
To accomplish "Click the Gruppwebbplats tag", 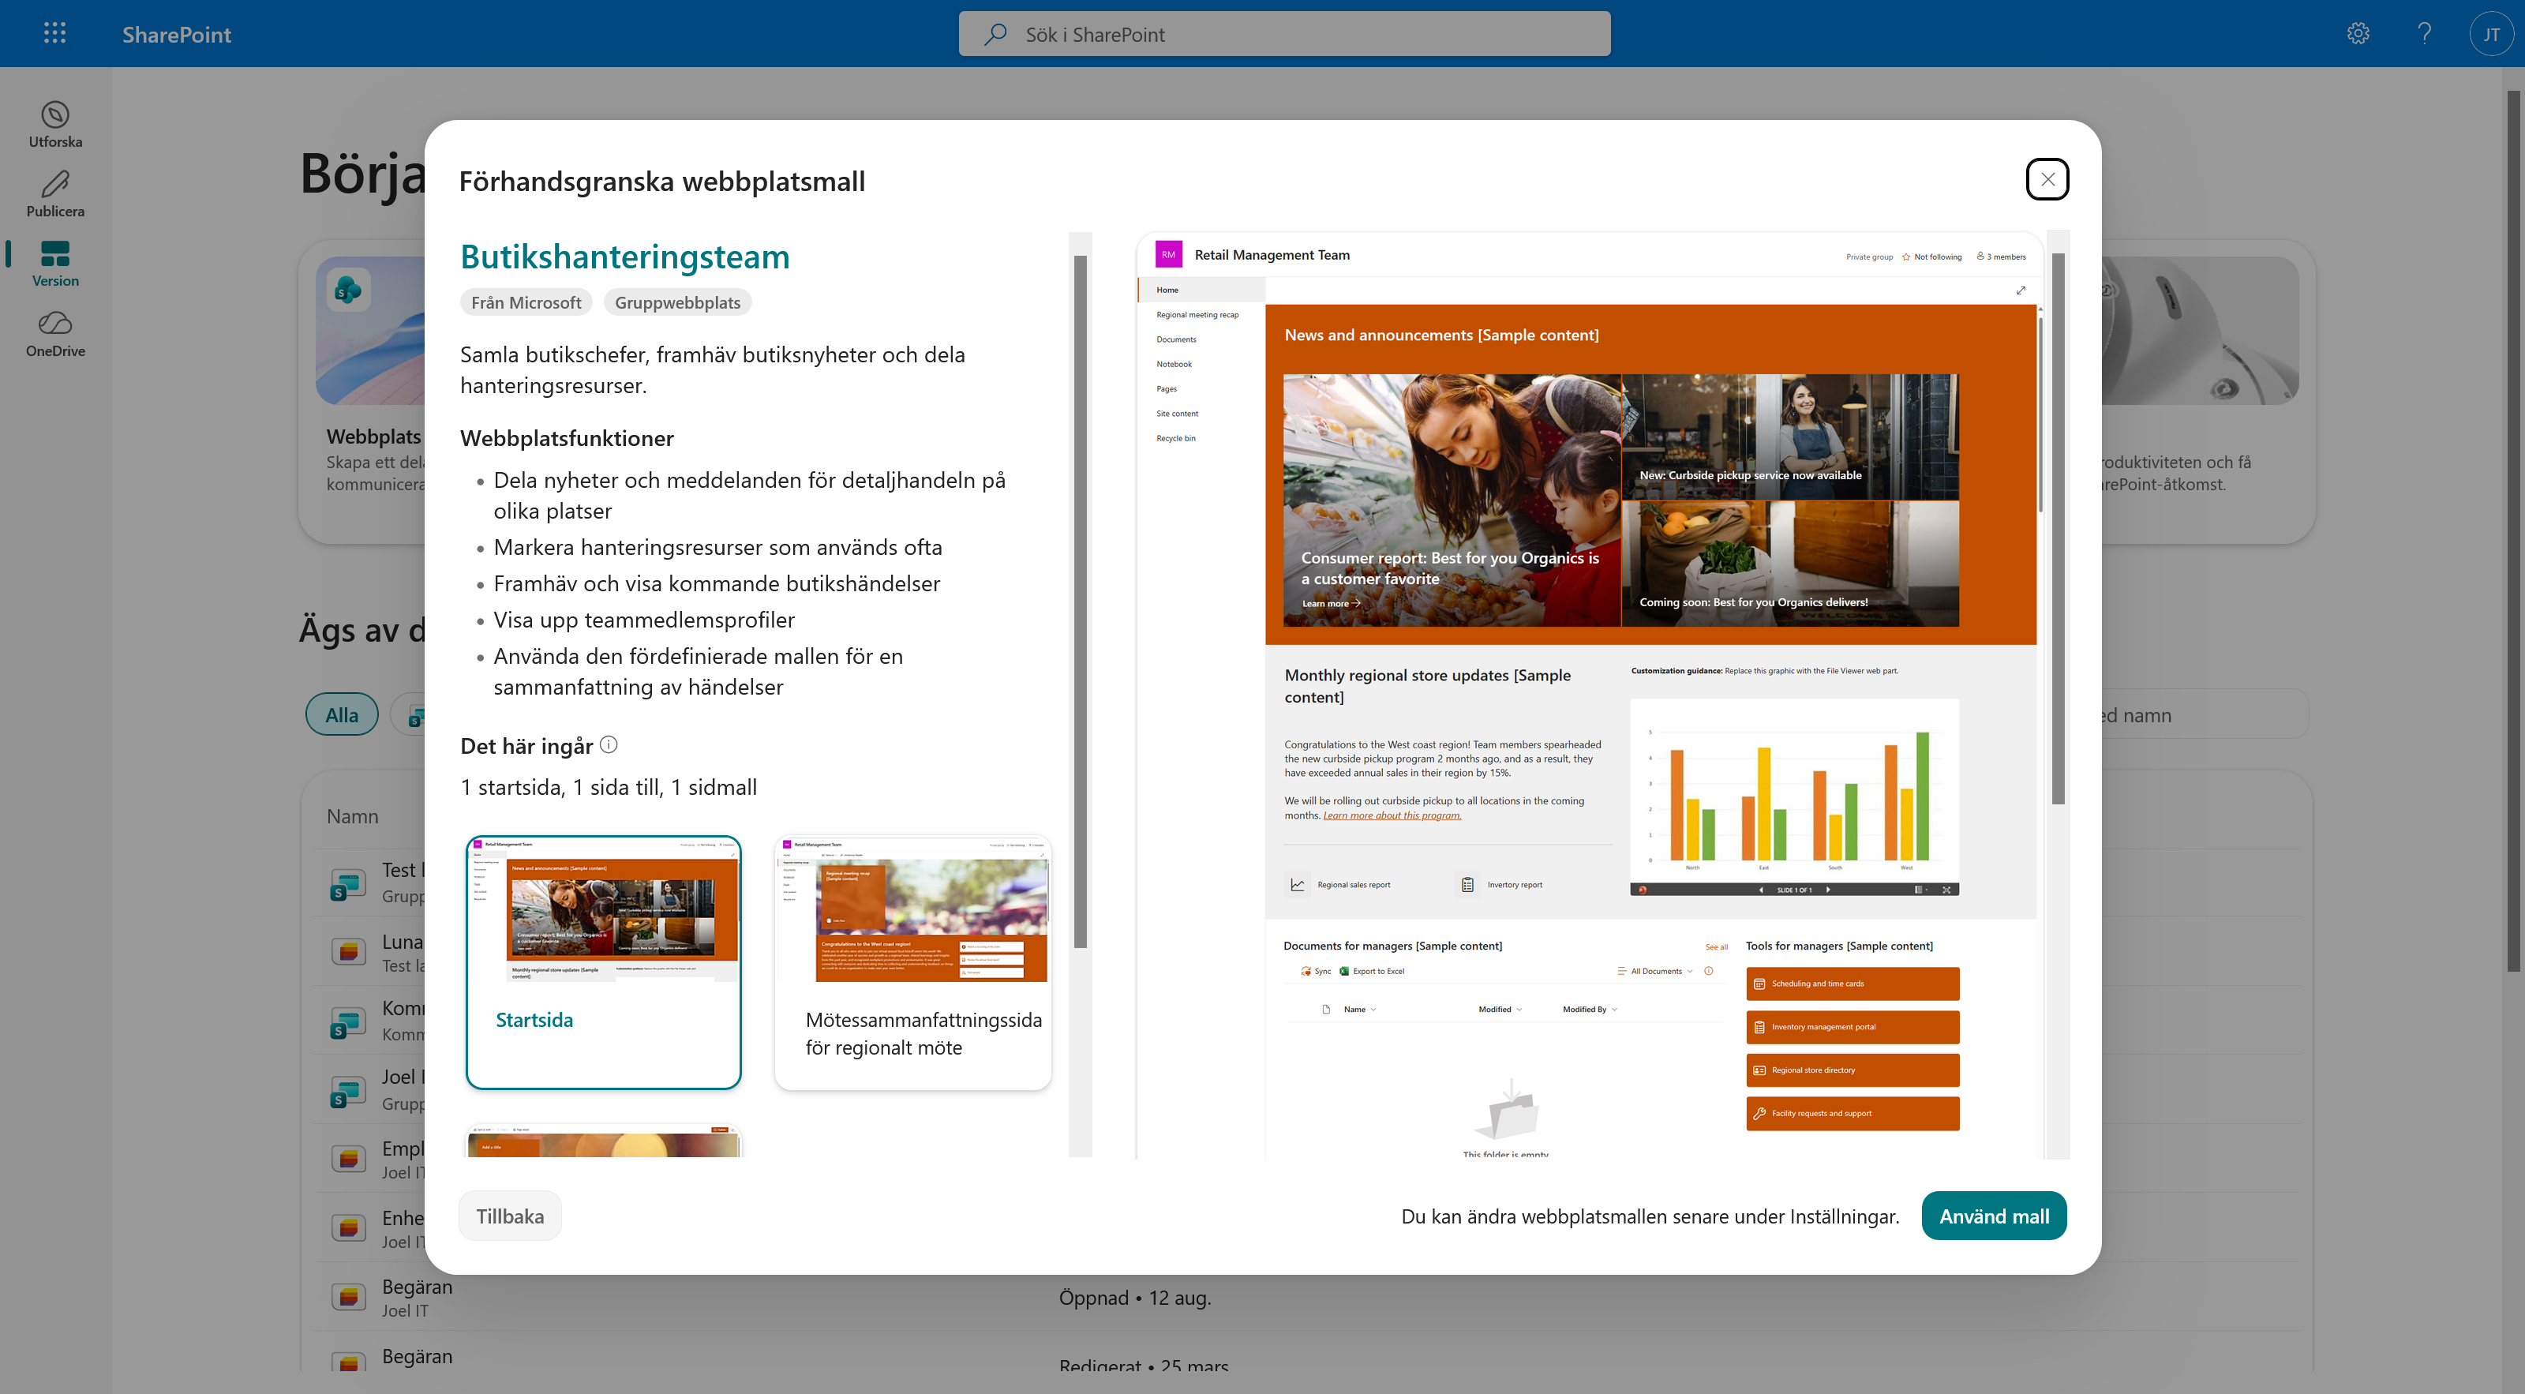I will 677,303.
